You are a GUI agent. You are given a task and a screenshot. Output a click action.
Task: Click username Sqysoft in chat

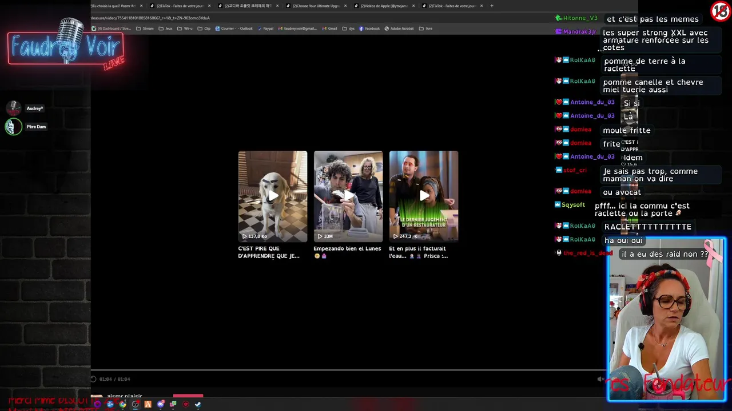click(x=573, y=205)
